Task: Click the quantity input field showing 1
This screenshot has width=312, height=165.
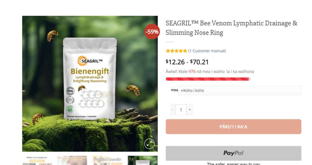Action: point(181,109)
